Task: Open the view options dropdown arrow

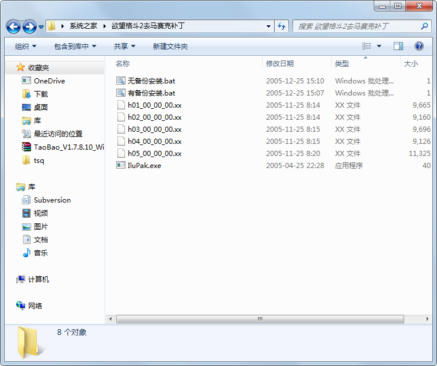Action: [x=379, y=46]
